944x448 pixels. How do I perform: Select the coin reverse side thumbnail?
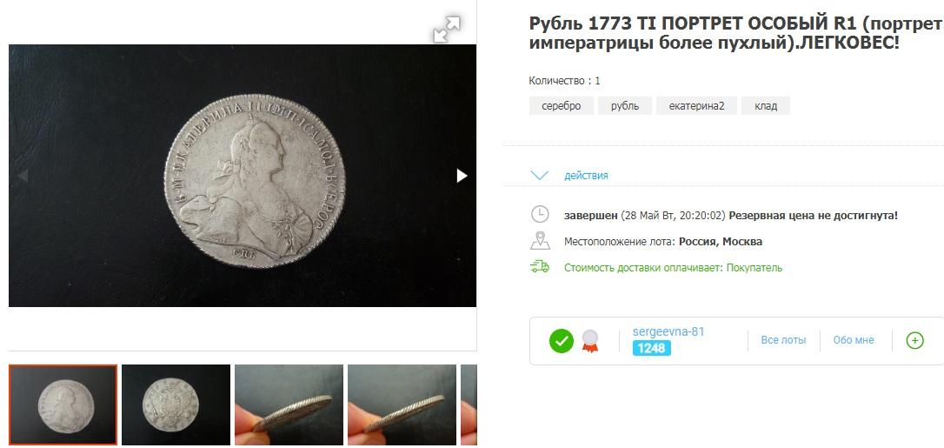click(x=176, y=405)
